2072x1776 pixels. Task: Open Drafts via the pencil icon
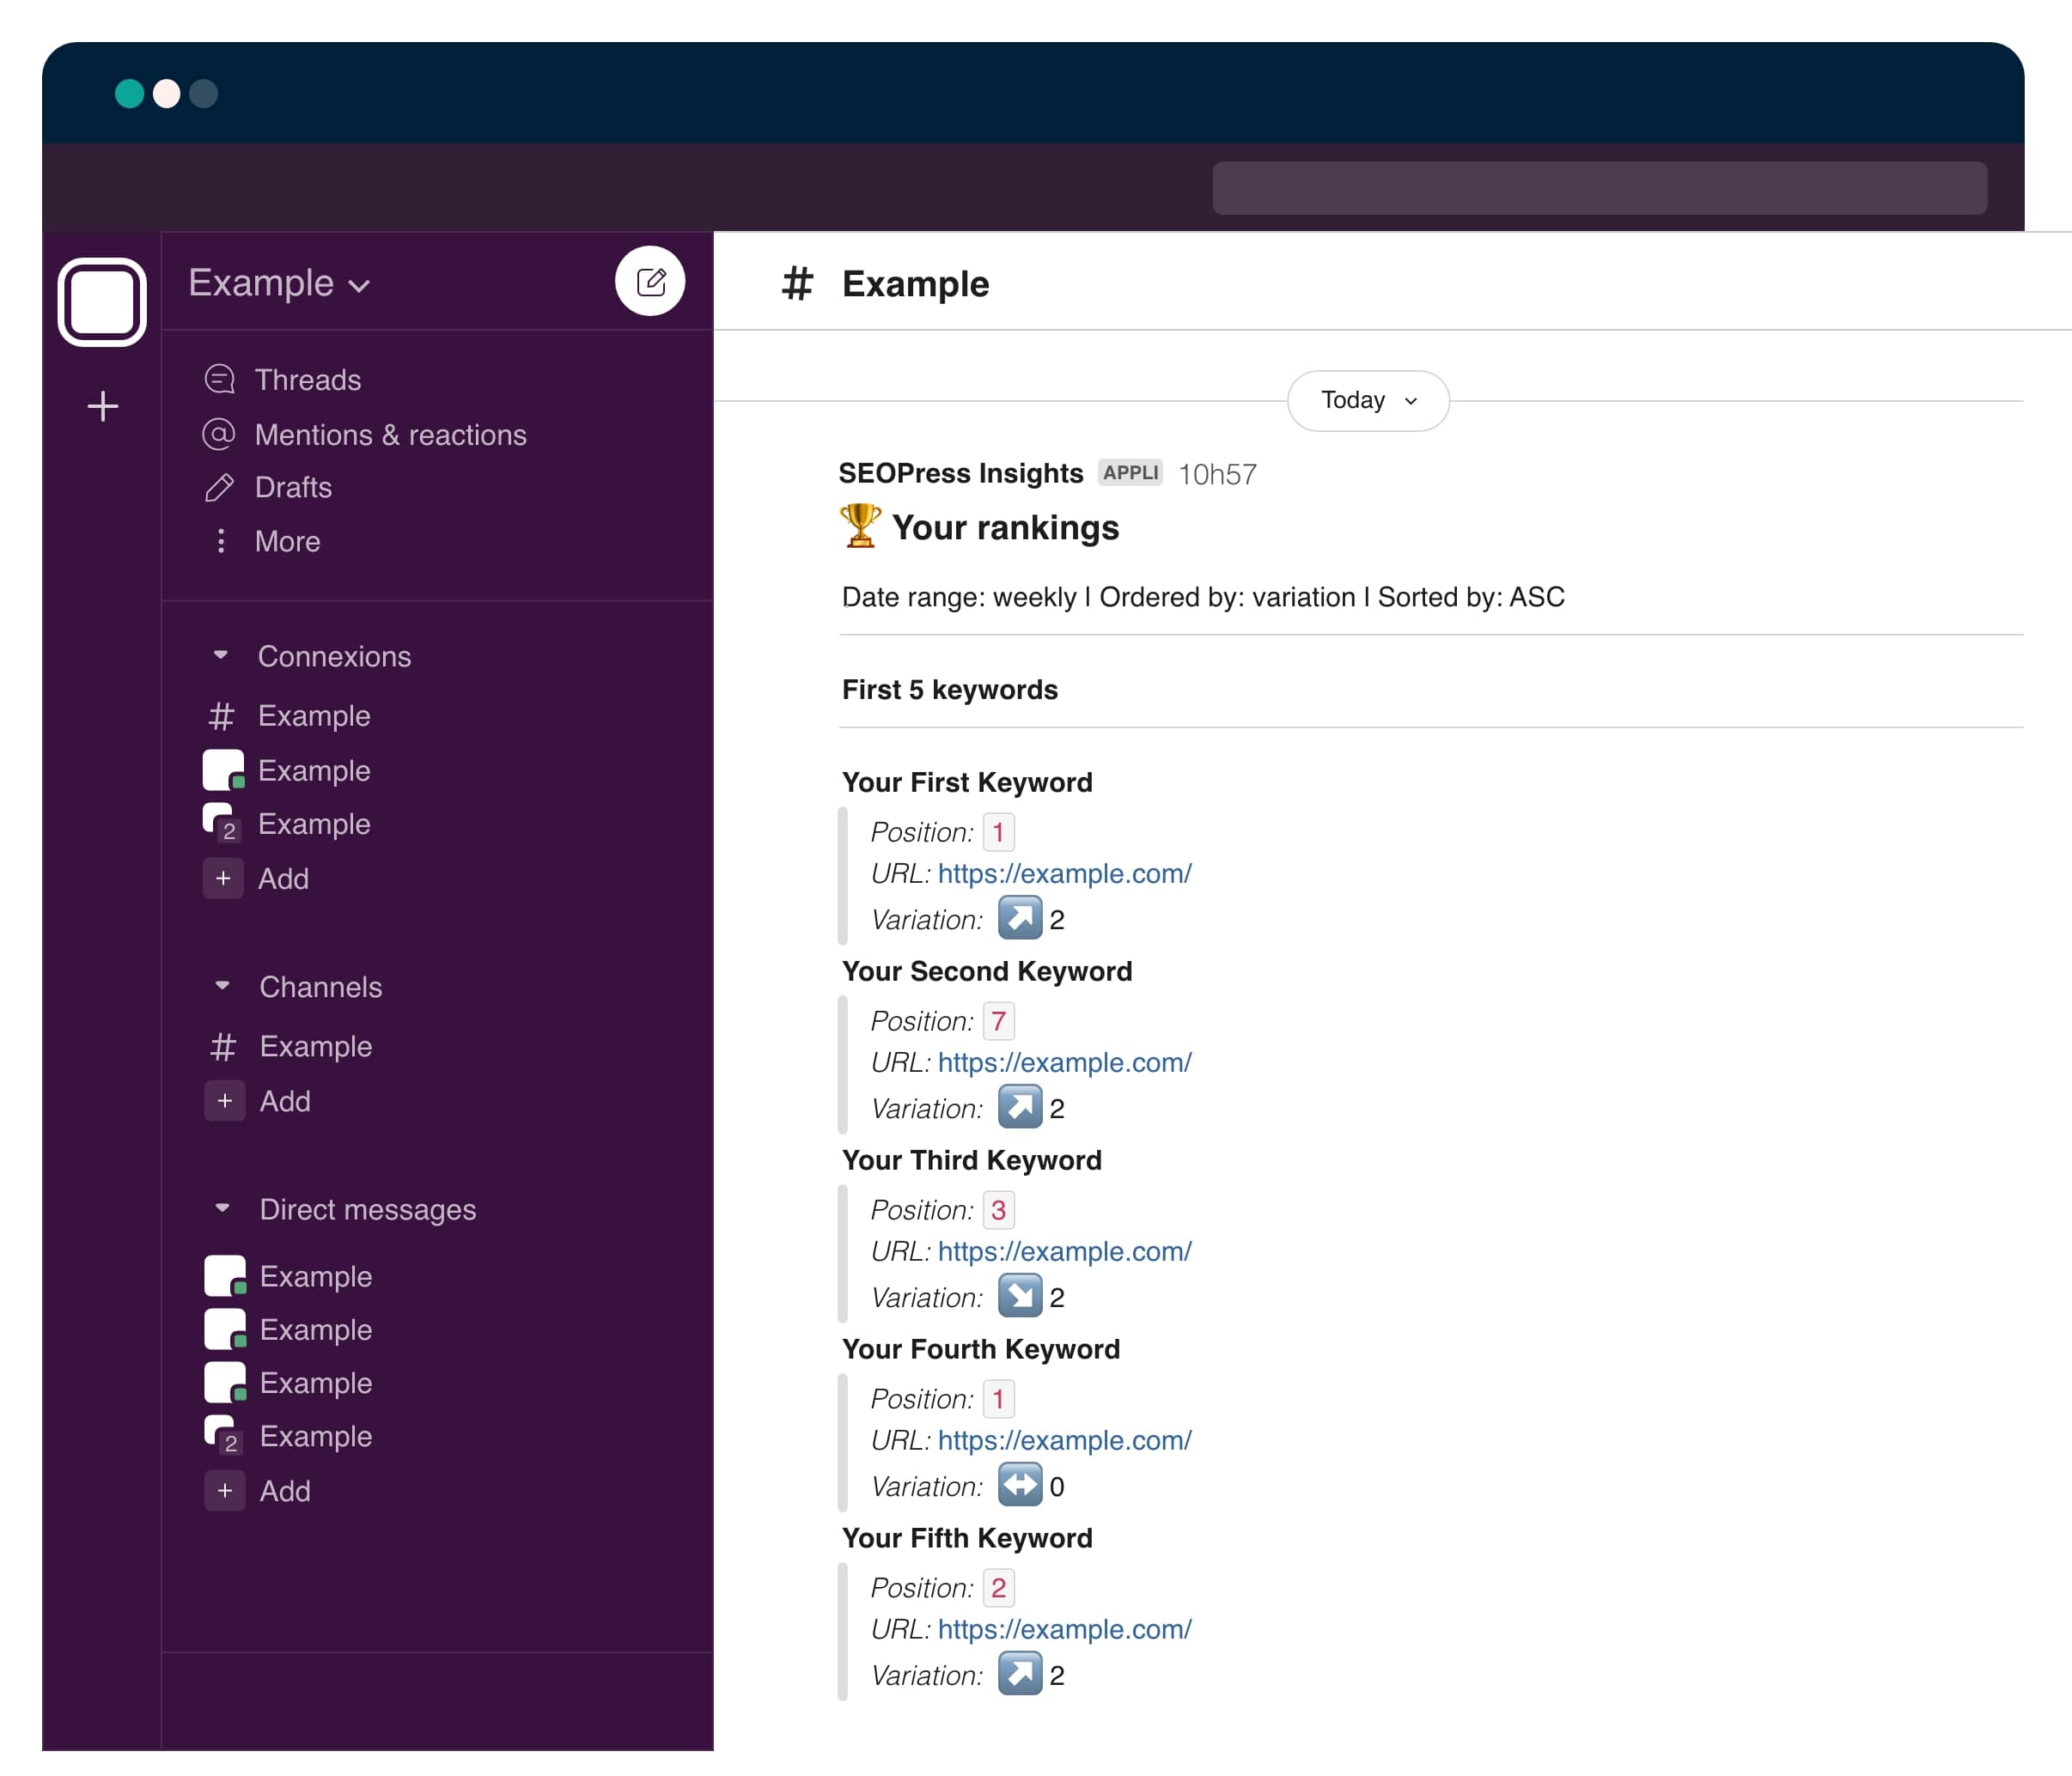pos(219,487)
